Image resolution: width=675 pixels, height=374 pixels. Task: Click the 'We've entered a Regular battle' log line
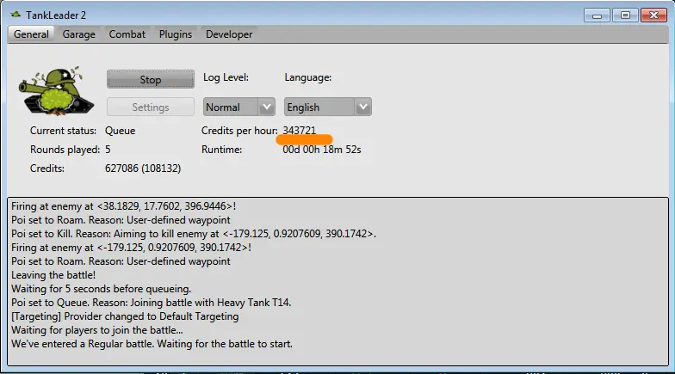pos(152,344)
